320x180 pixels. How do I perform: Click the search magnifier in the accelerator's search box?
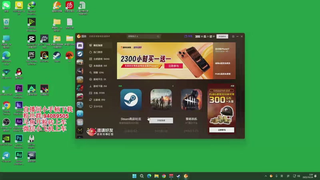click(158, 36)
